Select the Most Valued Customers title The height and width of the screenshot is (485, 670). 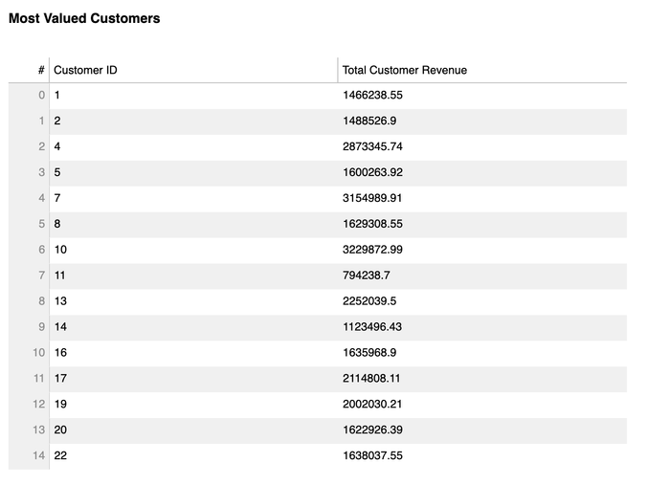tap(84, 18)
